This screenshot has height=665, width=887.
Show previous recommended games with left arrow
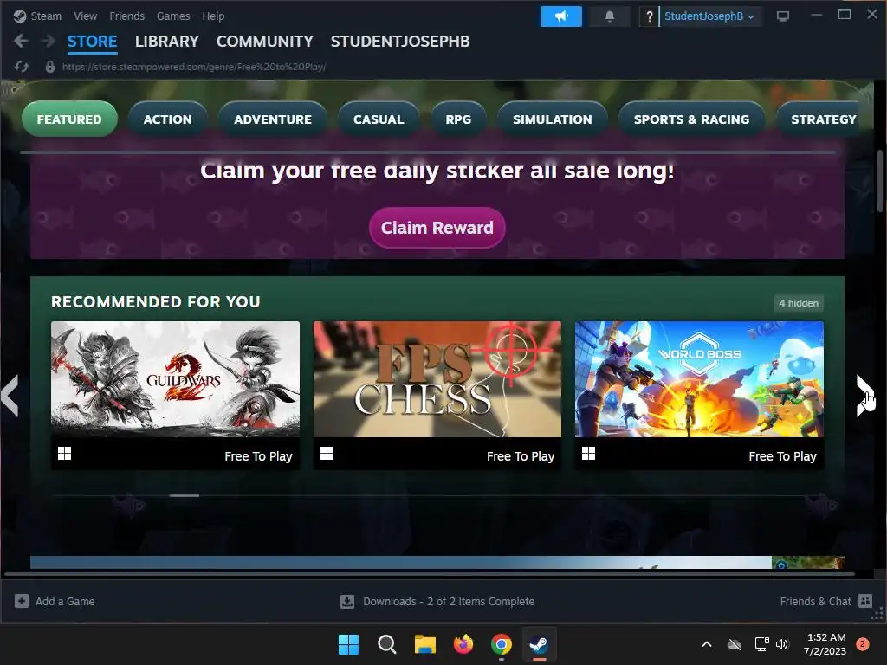click(x=10, y=395)
